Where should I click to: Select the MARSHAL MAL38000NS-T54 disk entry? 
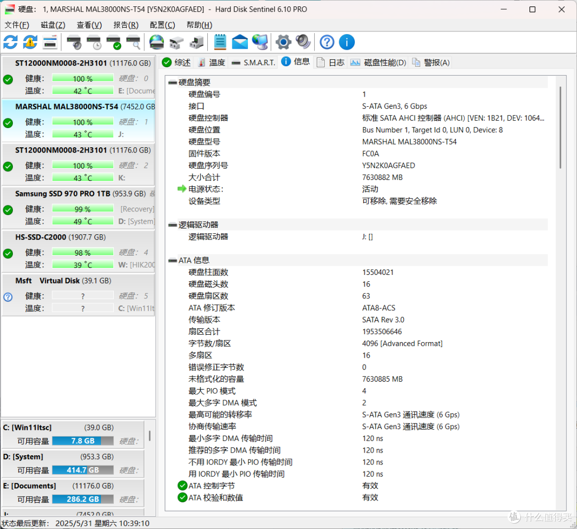(78, 121)
